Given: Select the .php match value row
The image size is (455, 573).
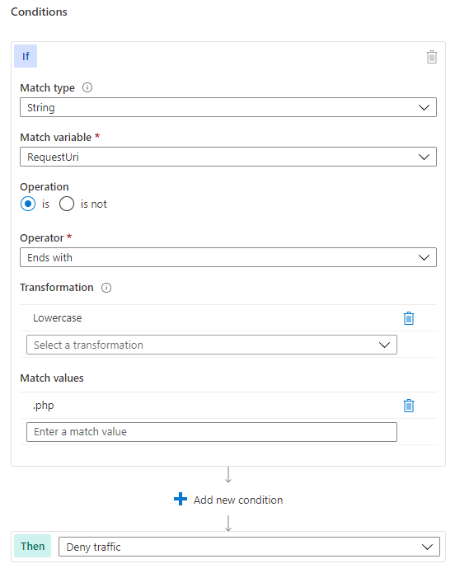Looking at the screenshot, I should 228,406.
